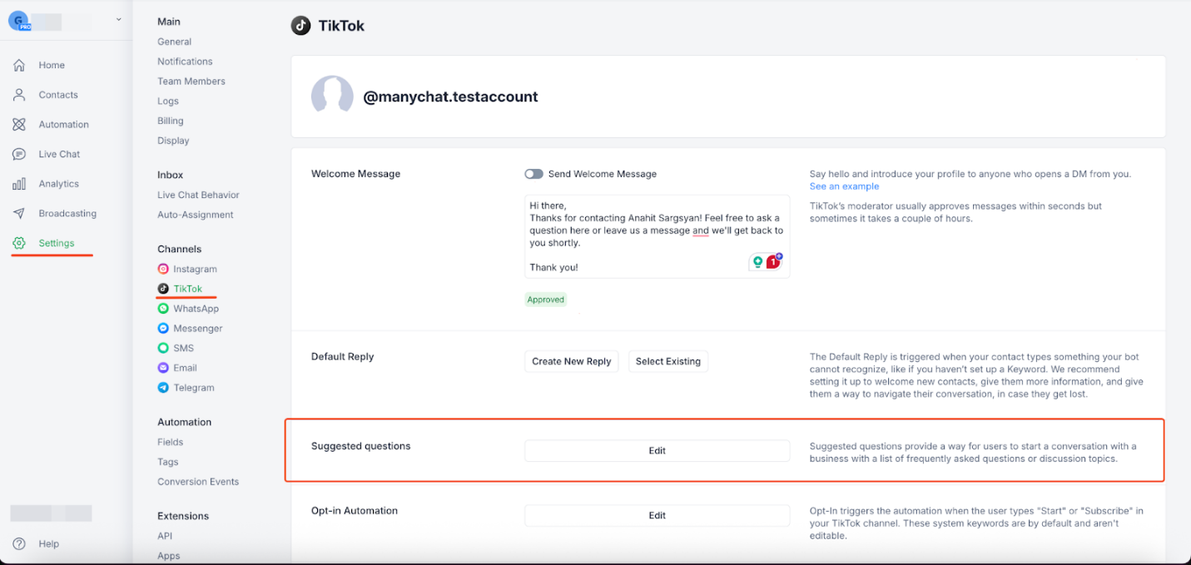Click the TikTok logo next to the page title

click(300, 25)
